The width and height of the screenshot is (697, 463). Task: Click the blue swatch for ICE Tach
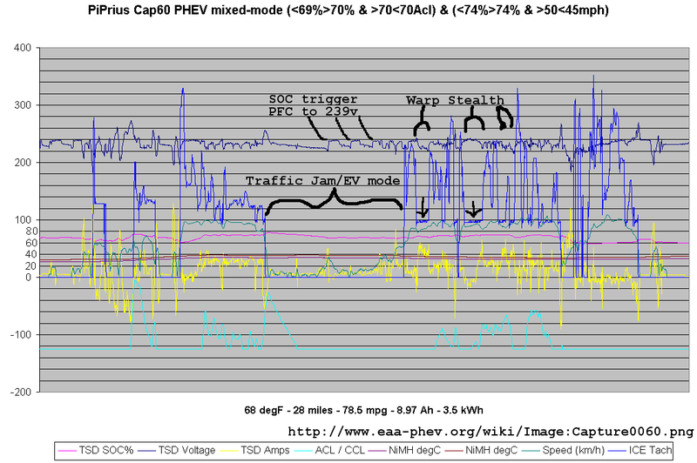(x=617, y=451)
